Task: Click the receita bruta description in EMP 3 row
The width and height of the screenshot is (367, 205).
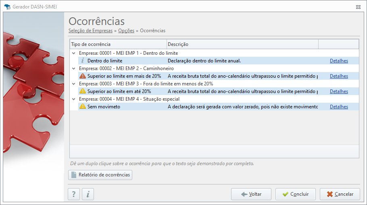Action: (x=243, y=91)
